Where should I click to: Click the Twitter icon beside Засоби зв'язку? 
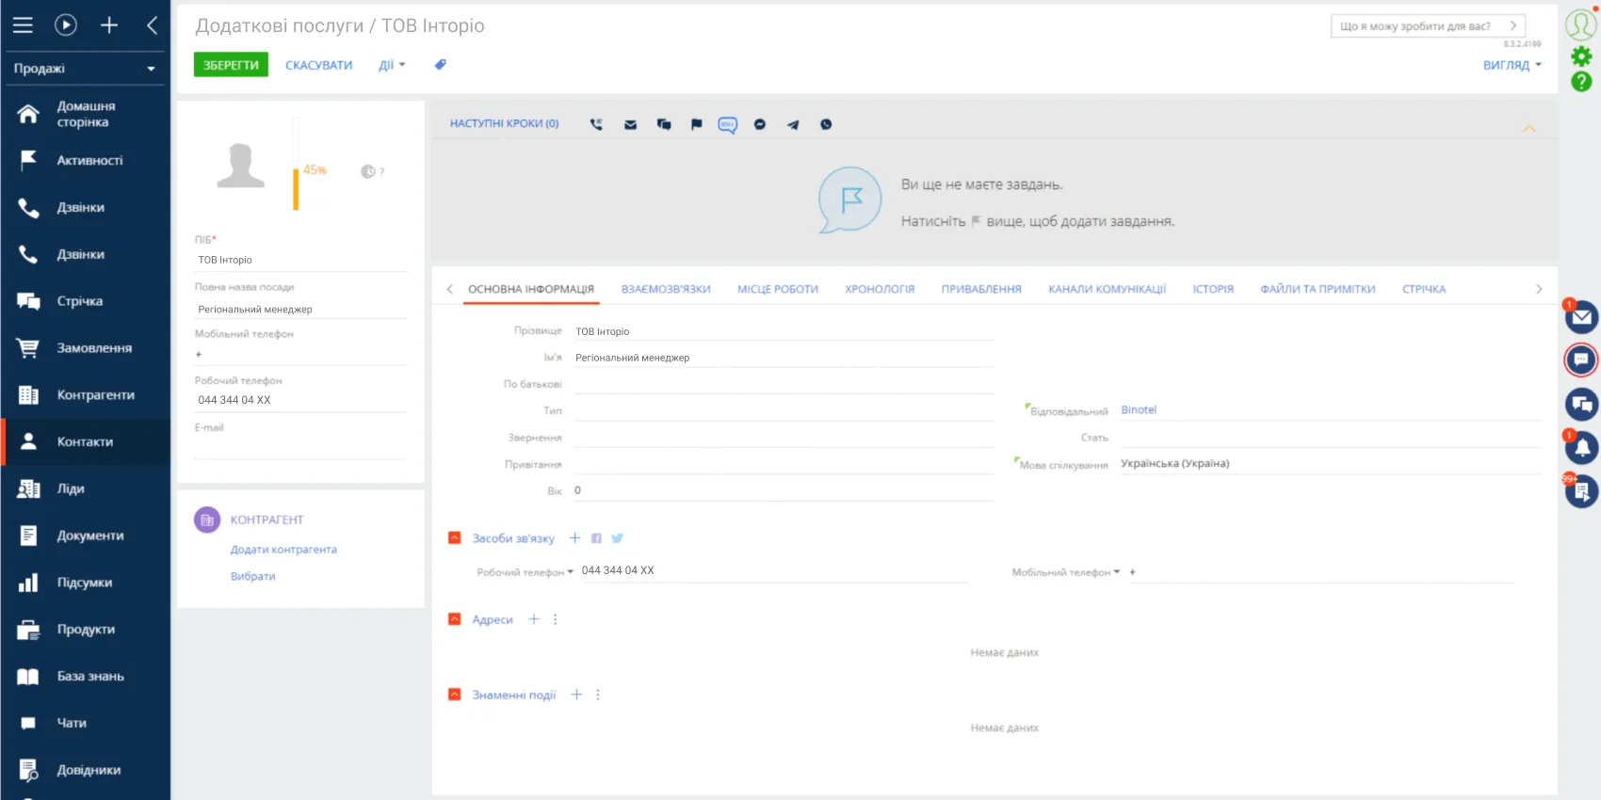[x=617, y=538]
